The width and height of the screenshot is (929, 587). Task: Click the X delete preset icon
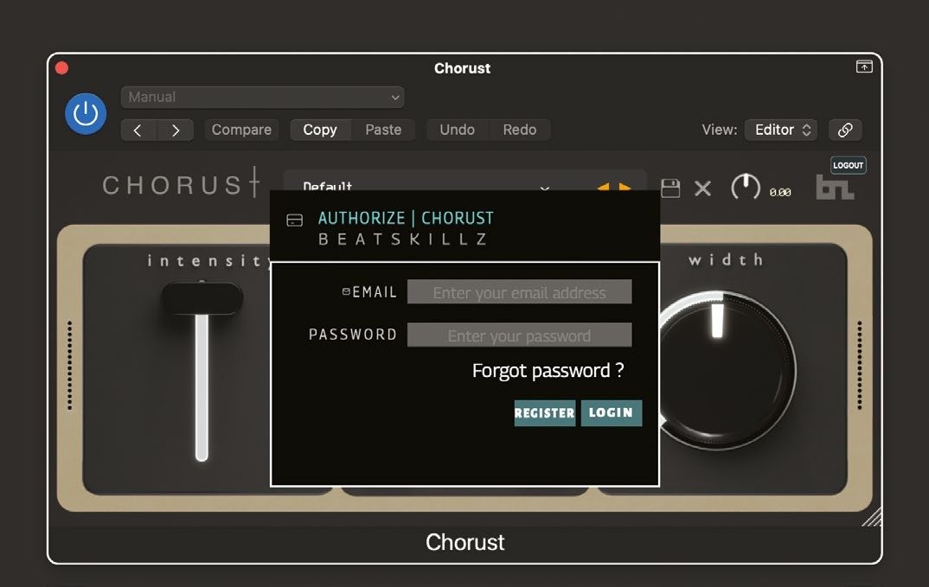(702, 189)
